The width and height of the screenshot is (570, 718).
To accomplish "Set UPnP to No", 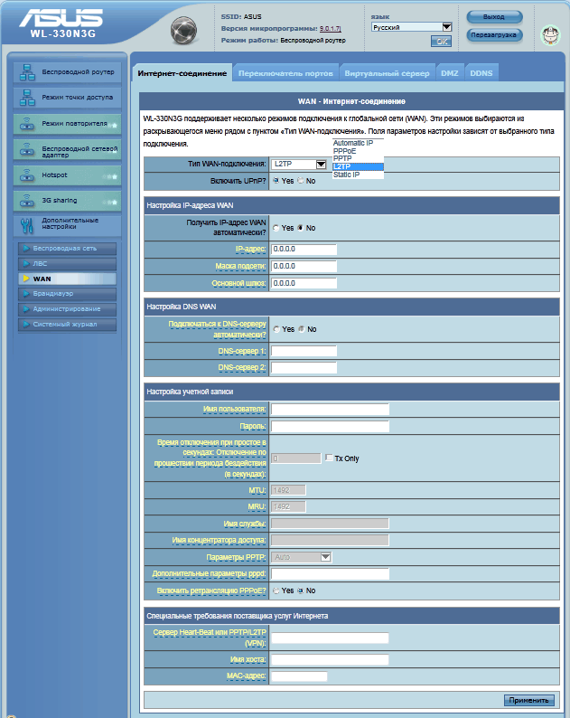I will pos(301,181).
